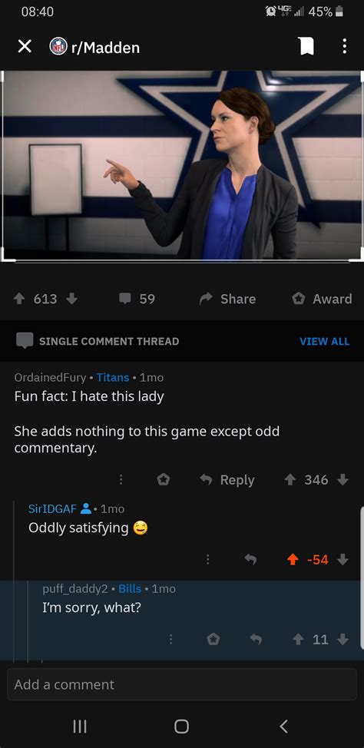Reply to OrdainedFury's comment
Viewport: 364px width, 748px height.
227,479
